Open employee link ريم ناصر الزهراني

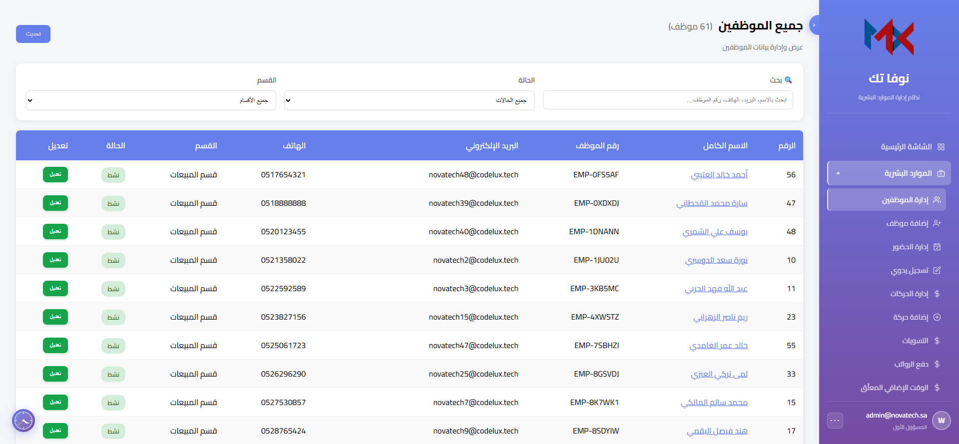tap(720, 317)
